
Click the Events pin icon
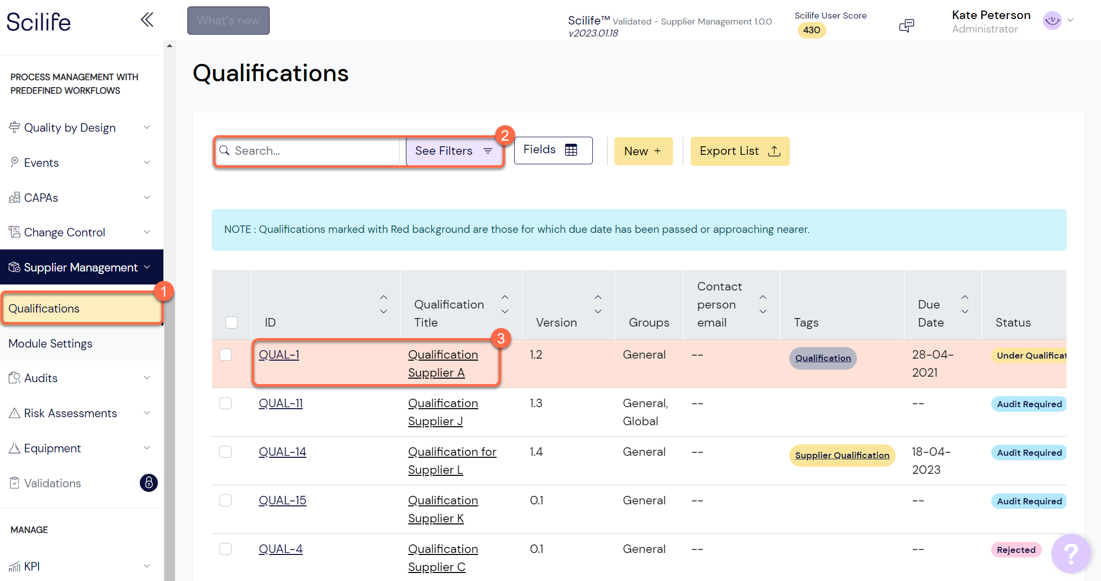15,162
